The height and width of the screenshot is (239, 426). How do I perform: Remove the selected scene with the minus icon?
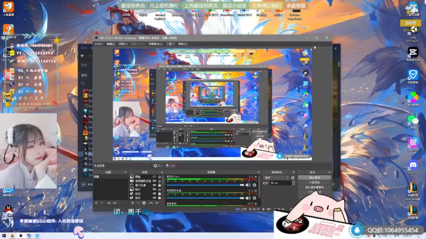tap(102, 203)
